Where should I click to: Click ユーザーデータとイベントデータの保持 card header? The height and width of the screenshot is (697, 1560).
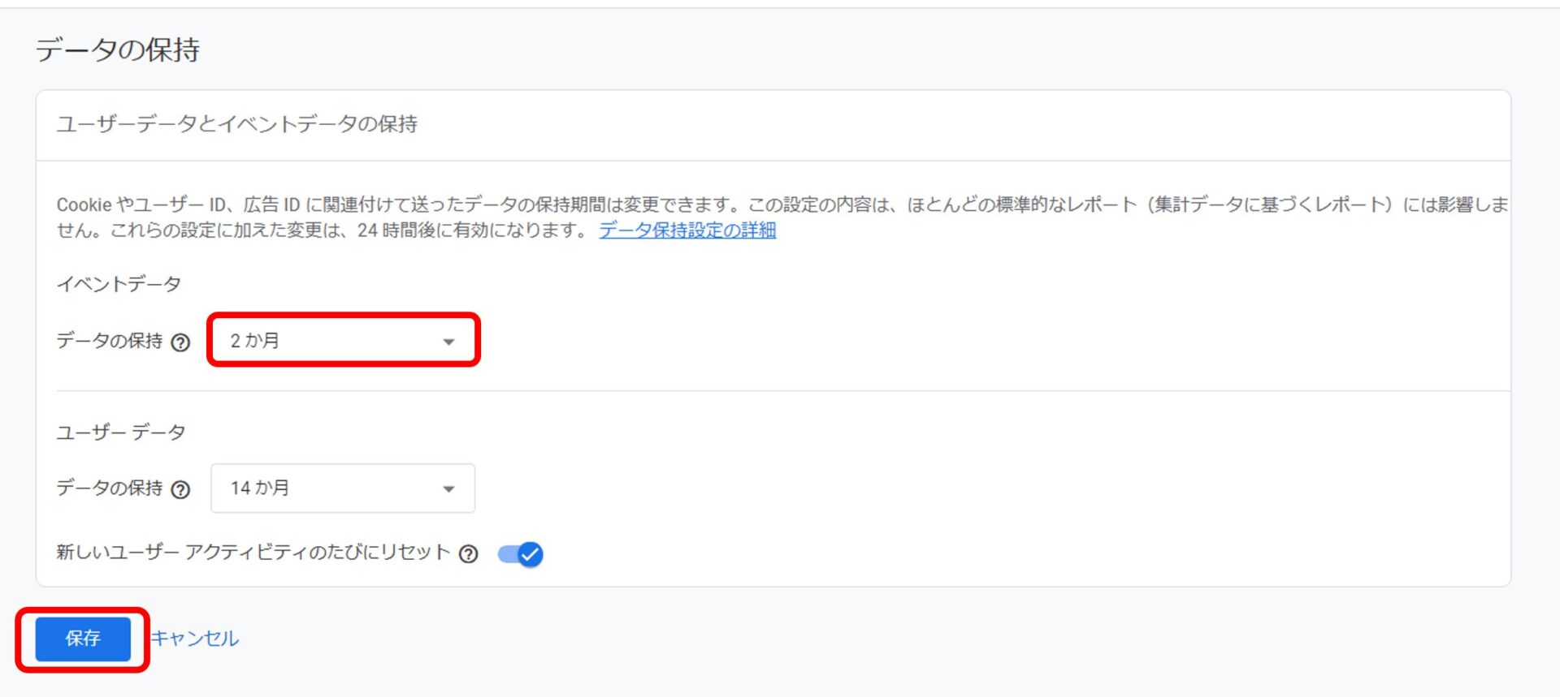236,124
